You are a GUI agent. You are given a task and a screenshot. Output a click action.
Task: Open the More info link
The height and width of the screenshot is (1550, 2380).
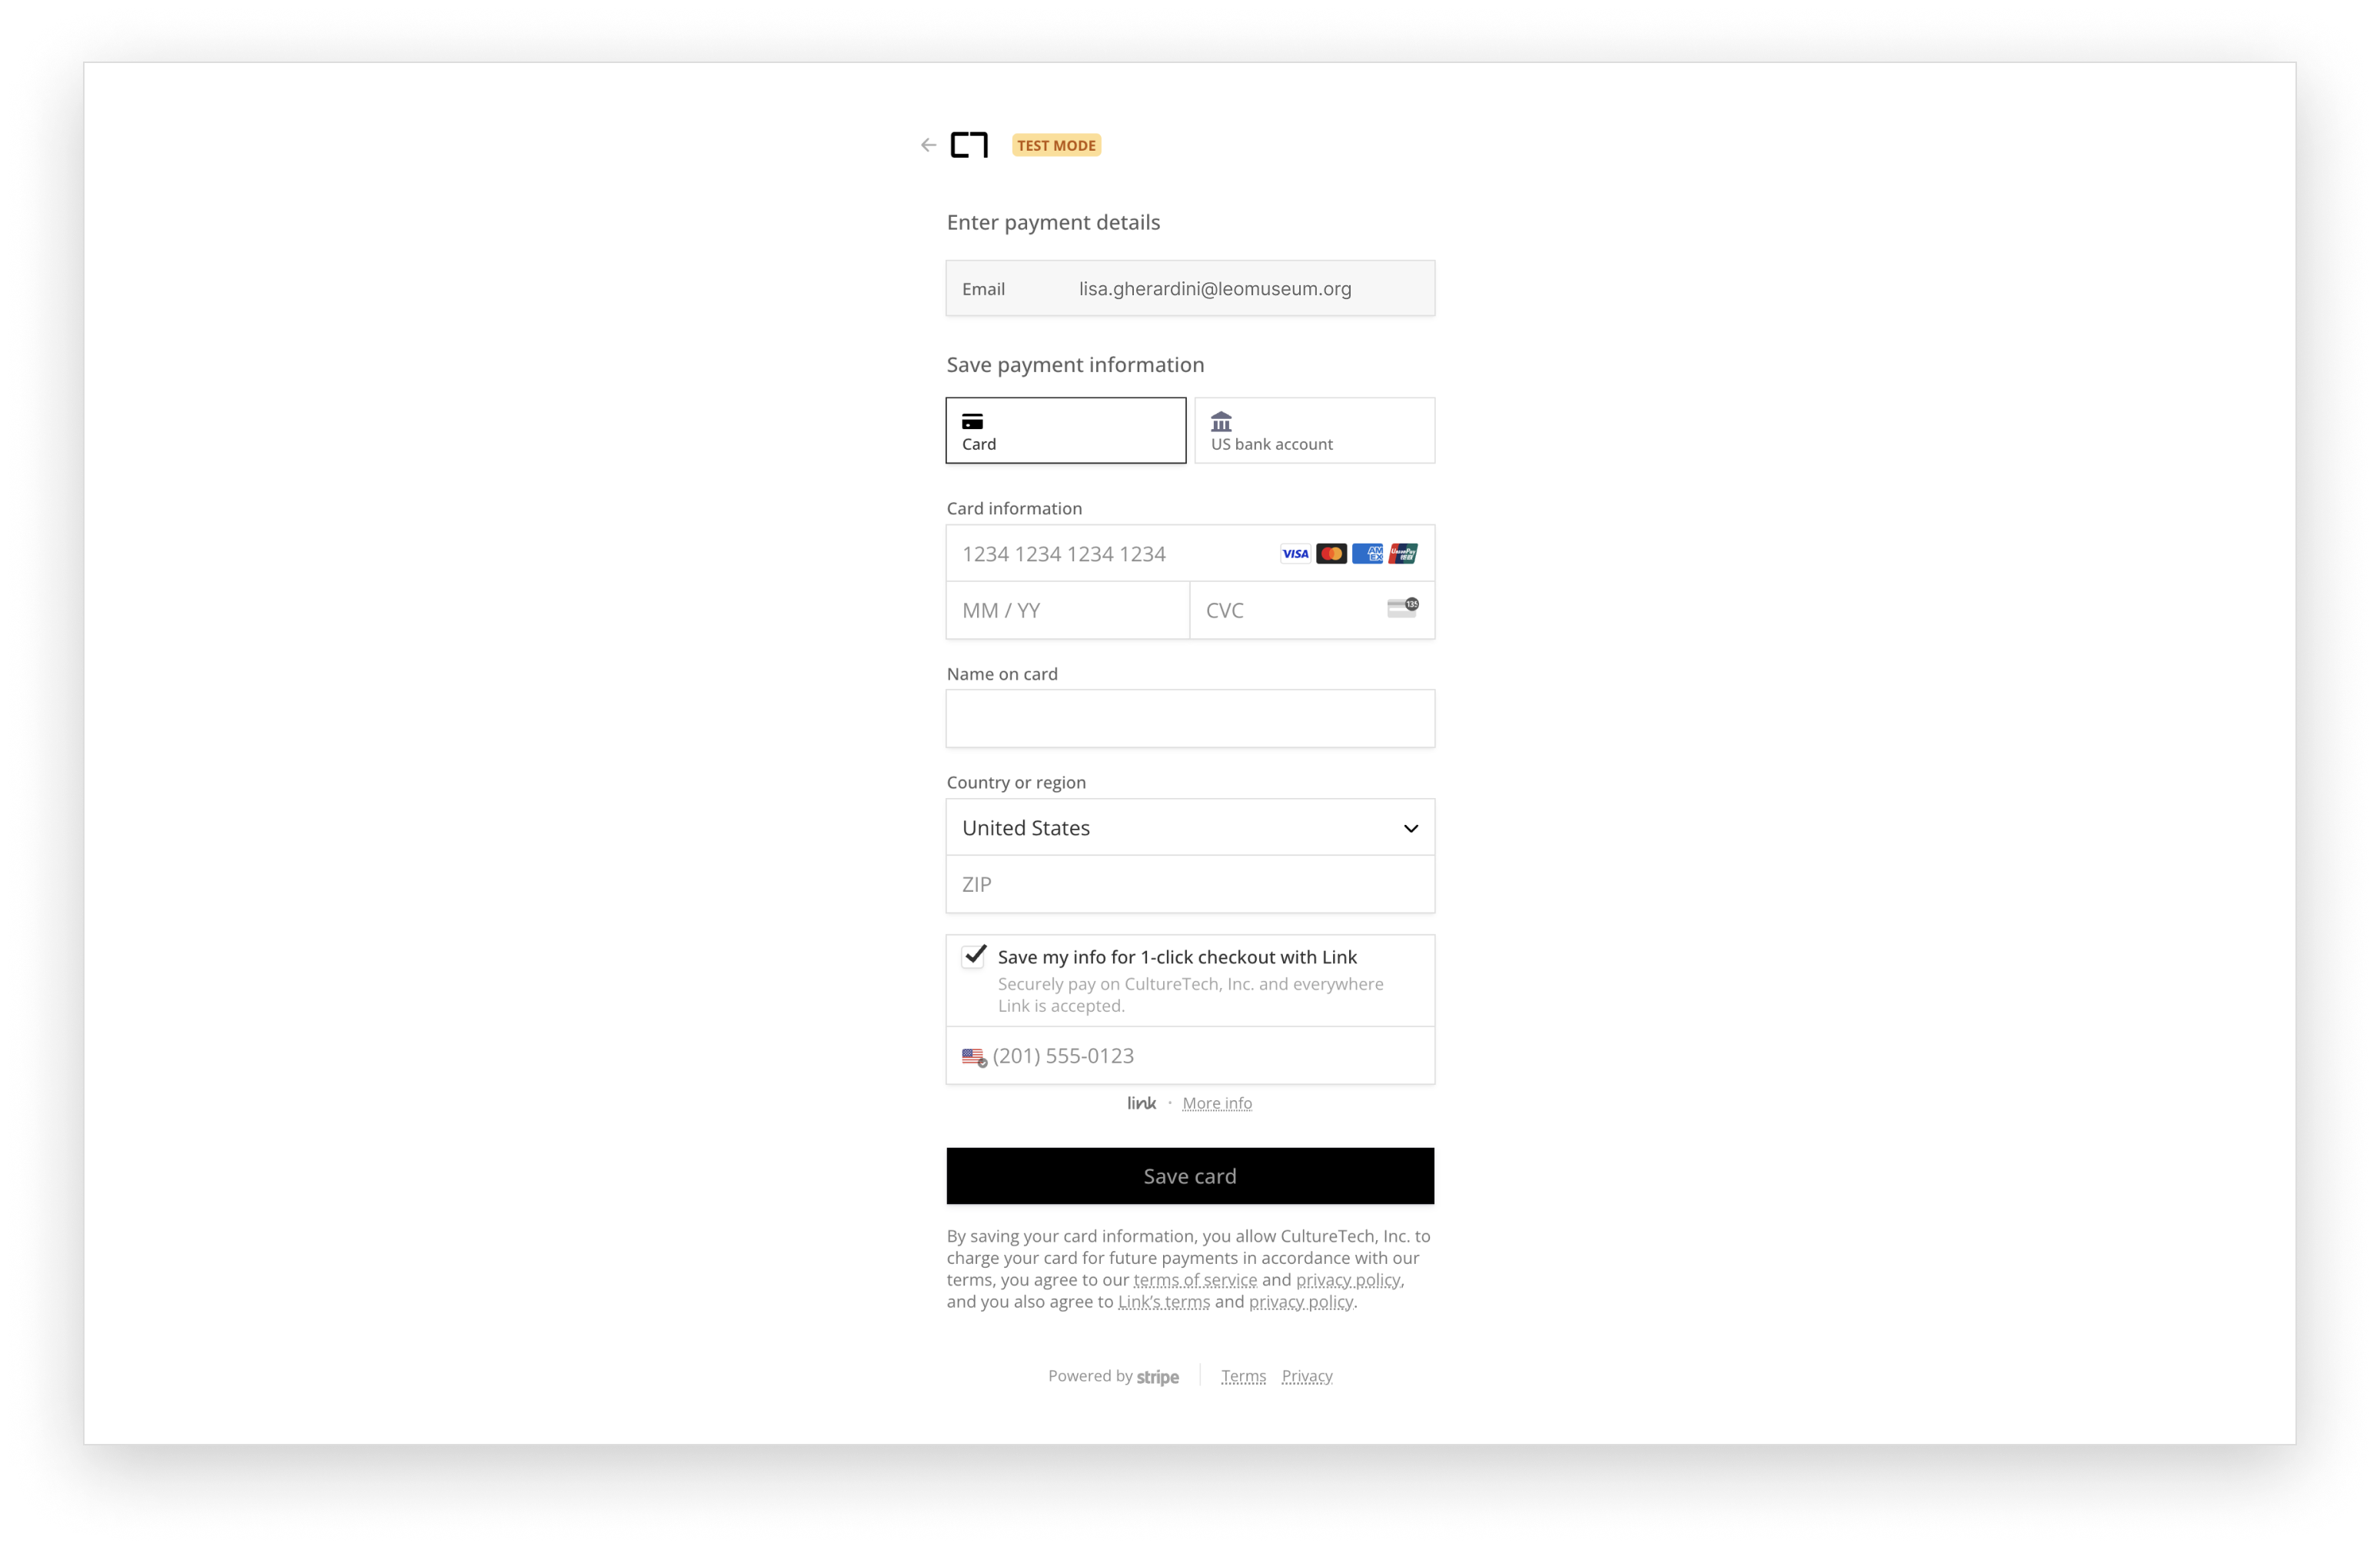tap(1217, 1103)
